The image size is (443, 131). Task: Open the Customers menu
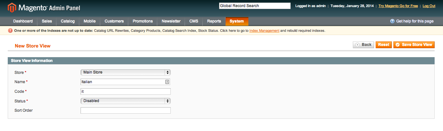click(114, 21)
